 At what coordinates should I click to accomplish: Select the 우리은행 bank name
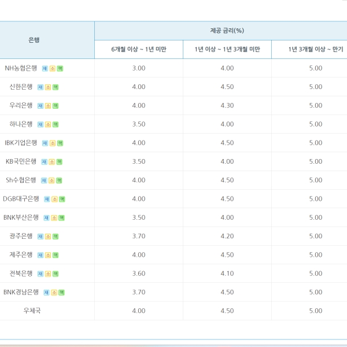click(x=21, y=105)
